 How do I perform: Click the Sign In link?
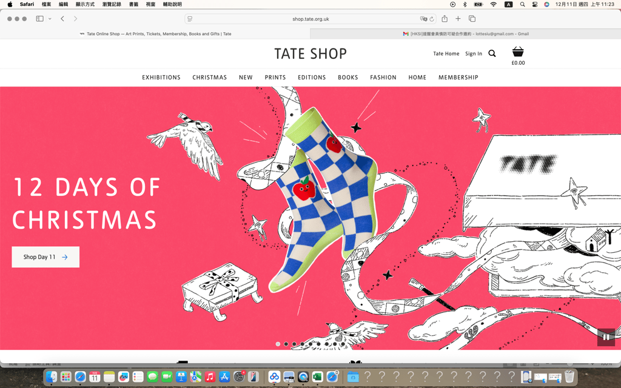coord(474,53)
